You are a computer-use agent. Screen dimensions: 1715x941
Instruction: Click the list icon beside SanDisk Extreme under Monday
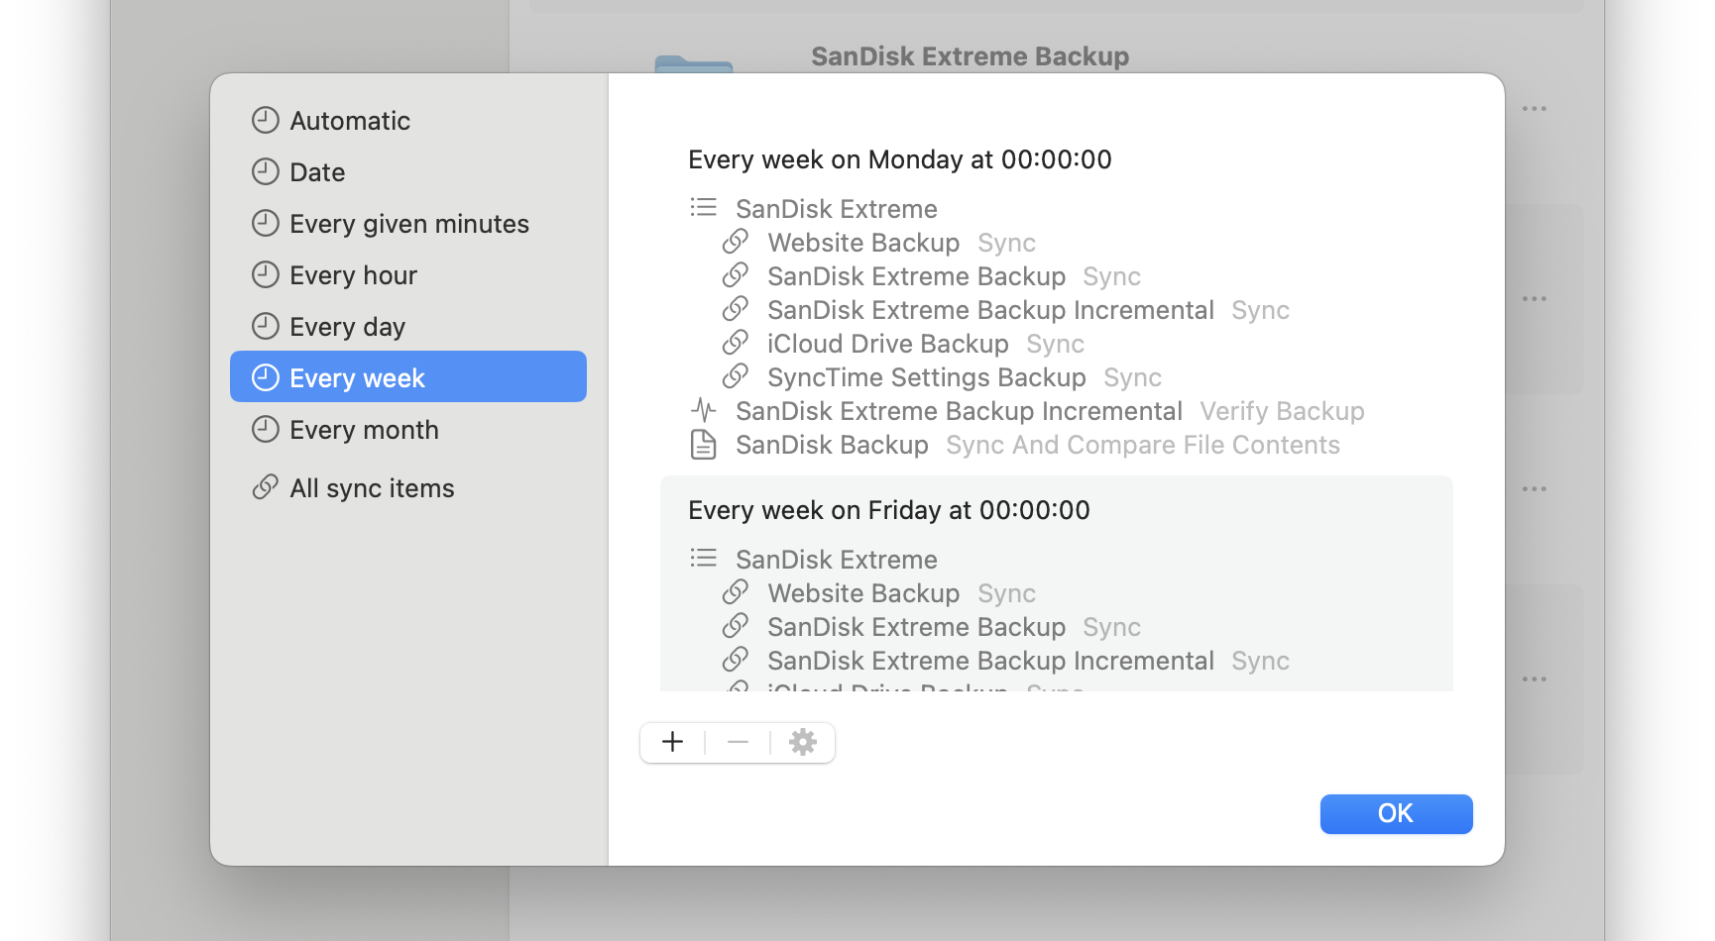(703, 208)
